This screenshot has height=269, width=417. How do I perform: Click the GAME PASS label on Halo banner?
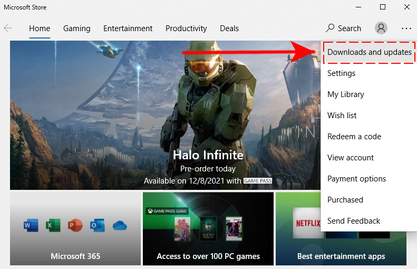tap(258, 181)
